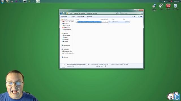
Task: Click the file thumbnail in details pane
Action: [63, 66]
